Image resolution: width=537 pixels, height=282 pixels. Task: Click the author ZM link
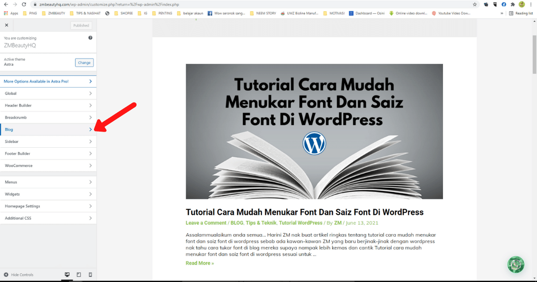pyautogui.click(x=338, y=223)
